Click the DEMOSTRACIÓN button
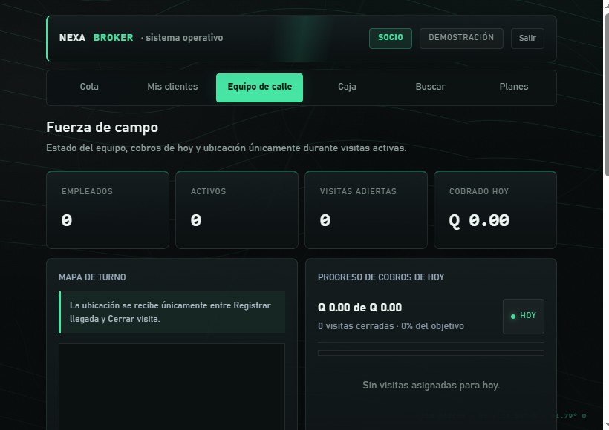 (x=461, y=38)
